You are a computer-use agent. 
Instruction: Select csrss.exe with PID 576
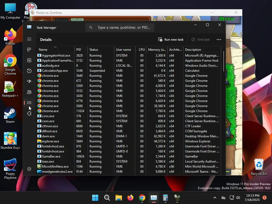[129, 116]
